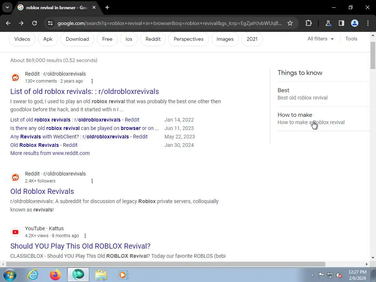The height and width of the screenshot is (282, 376).
Task: Launch Firefox from taskbar
Action: 55,275
